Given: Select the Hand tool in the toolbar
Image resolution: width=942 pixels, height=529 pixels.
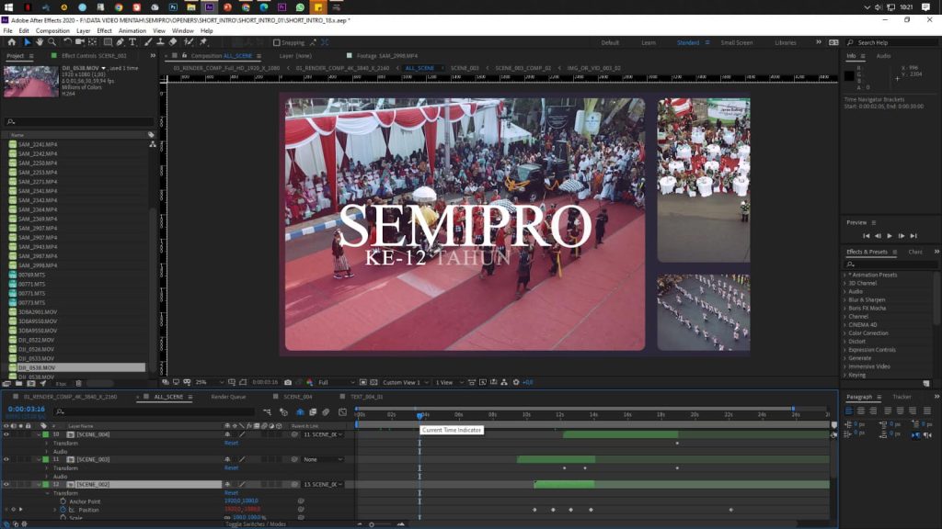Looking at the screenshot, I should (40, 42).
